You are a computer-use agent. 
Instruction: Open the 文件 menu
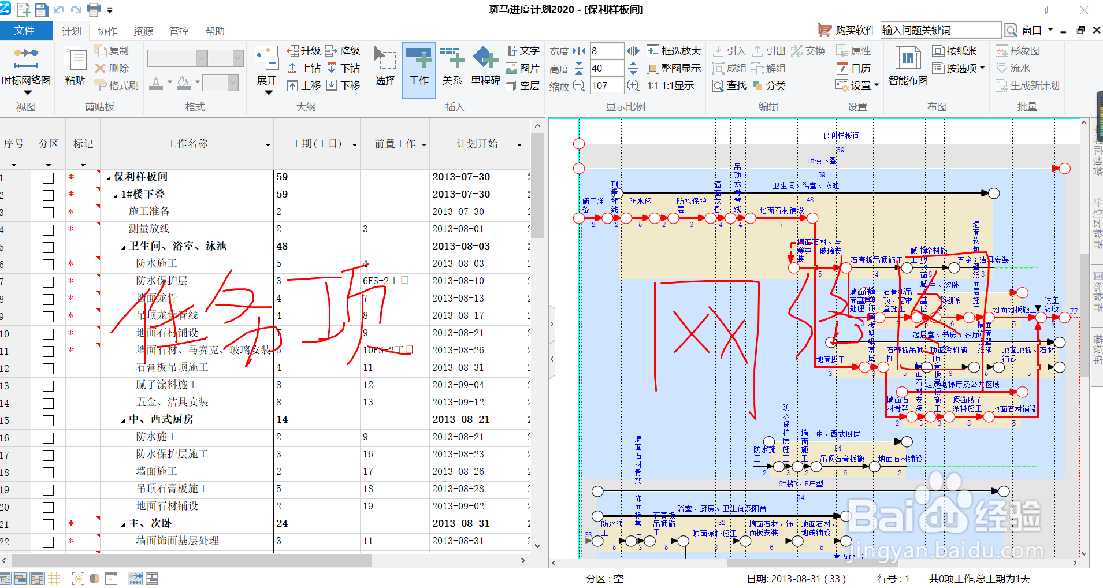coord(24,31)
